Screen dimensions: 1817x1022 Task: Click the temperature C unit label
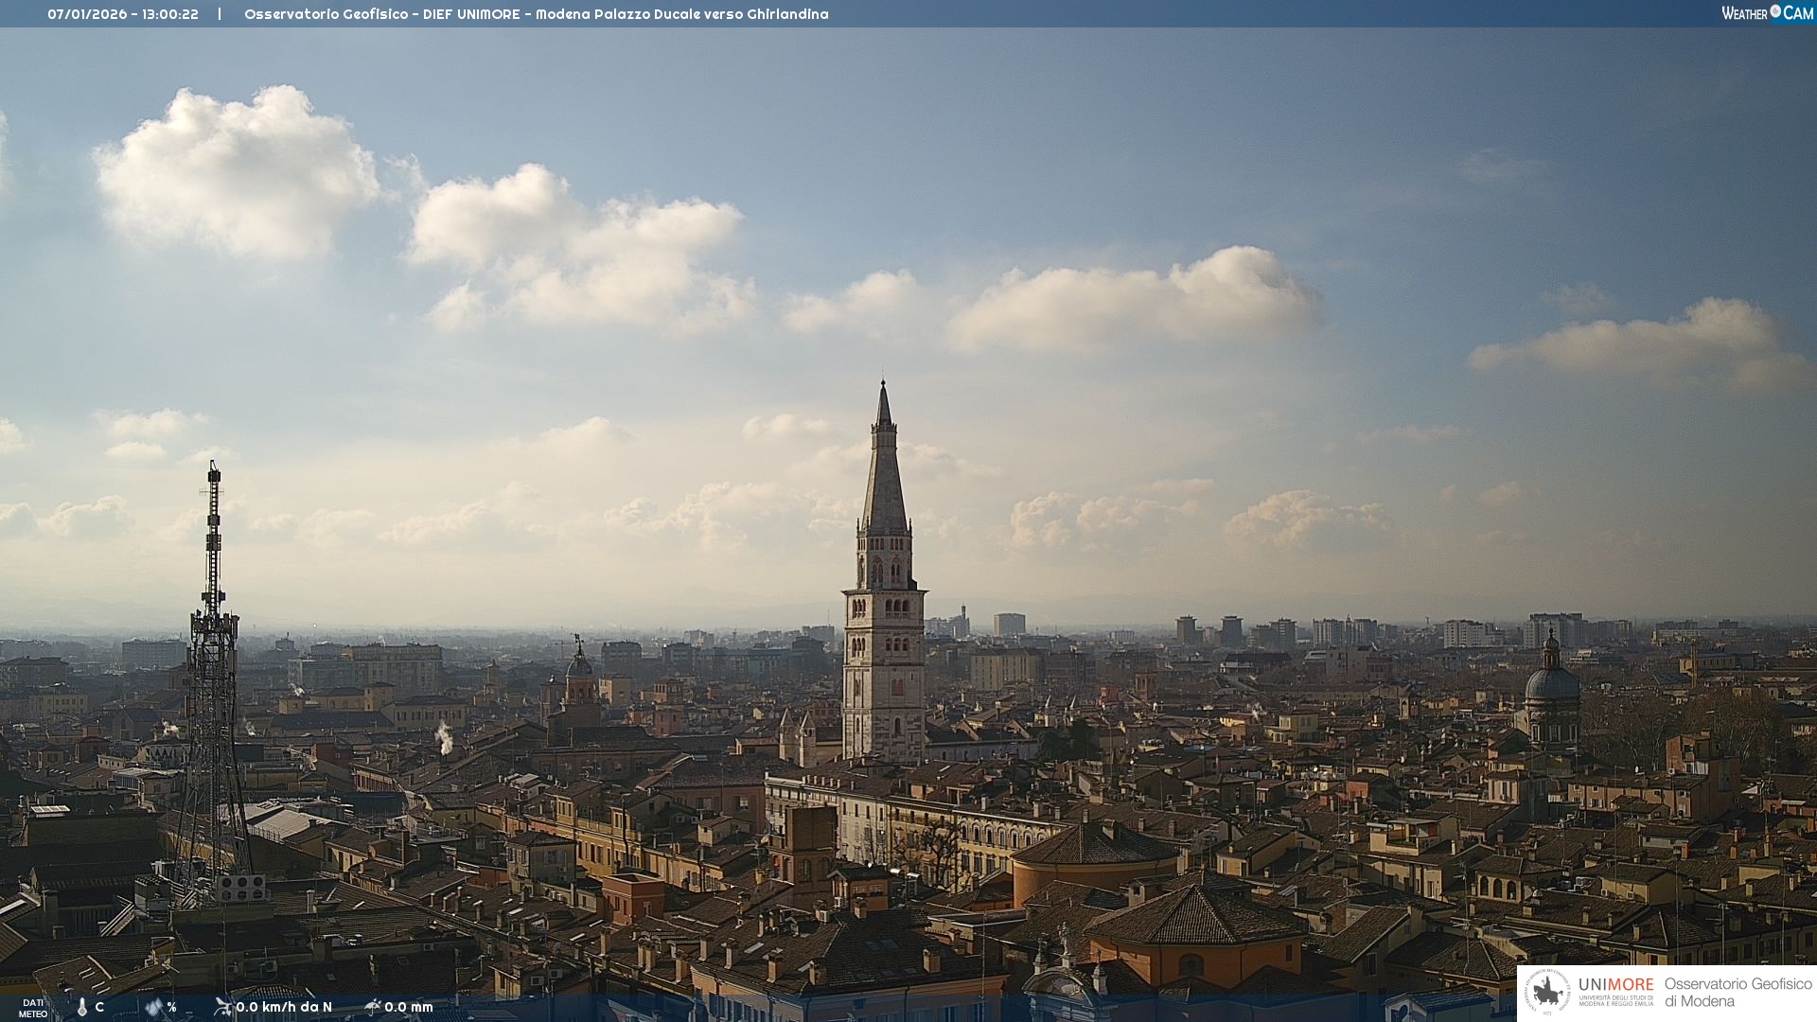pos(99,1007)
